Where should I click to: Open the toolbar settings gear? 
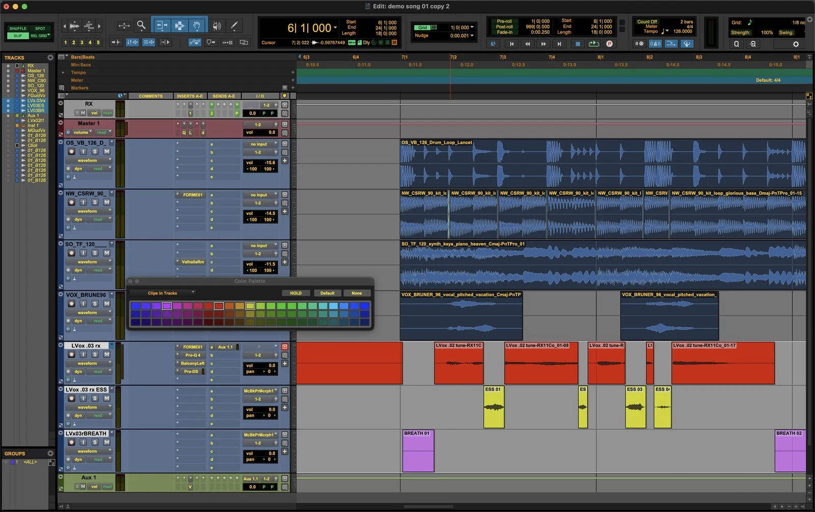pyautogui.click(x=796, y=44)
